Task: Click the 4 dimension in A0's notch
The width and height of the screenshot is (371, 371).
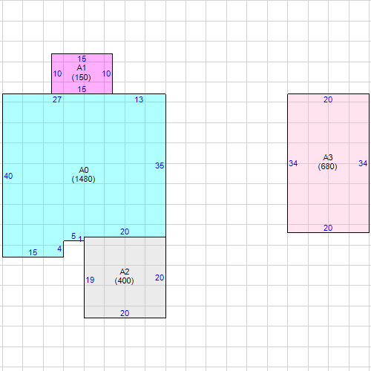Action: [59, 249]
